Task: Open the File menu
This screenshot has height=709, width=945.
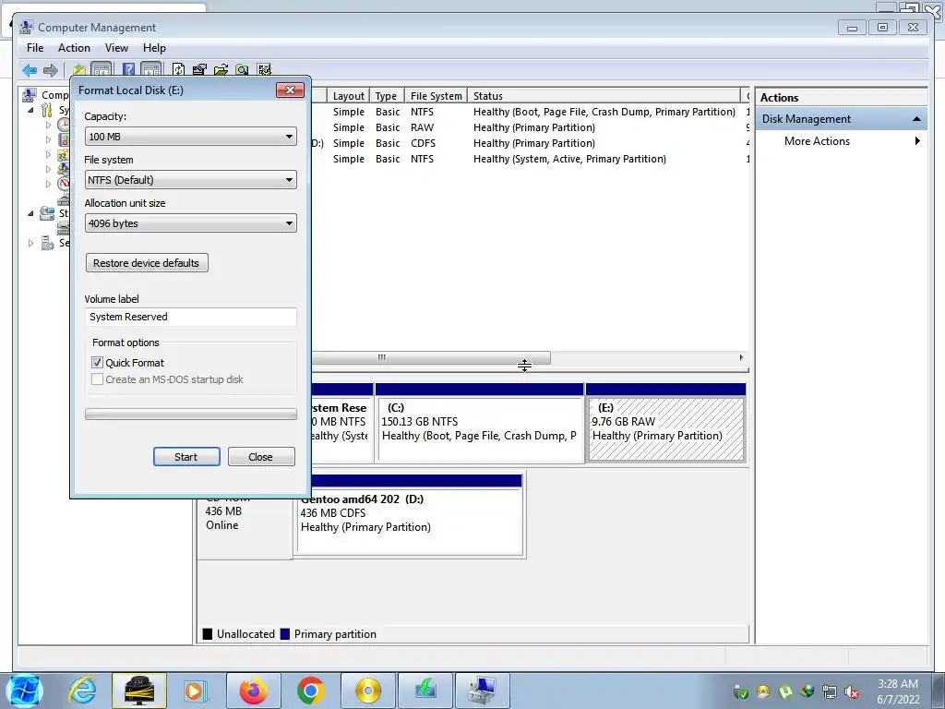Action: click(x=35, y=48)
